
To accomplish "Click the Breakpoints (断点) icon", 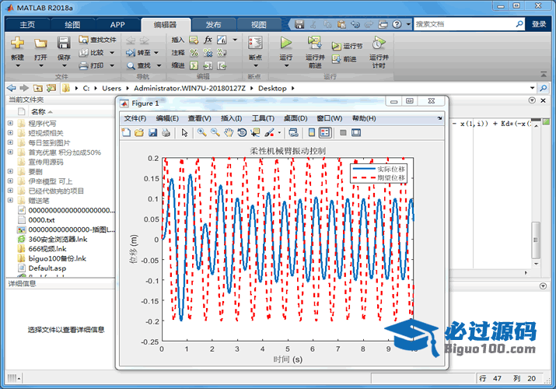I will [255, 43].
